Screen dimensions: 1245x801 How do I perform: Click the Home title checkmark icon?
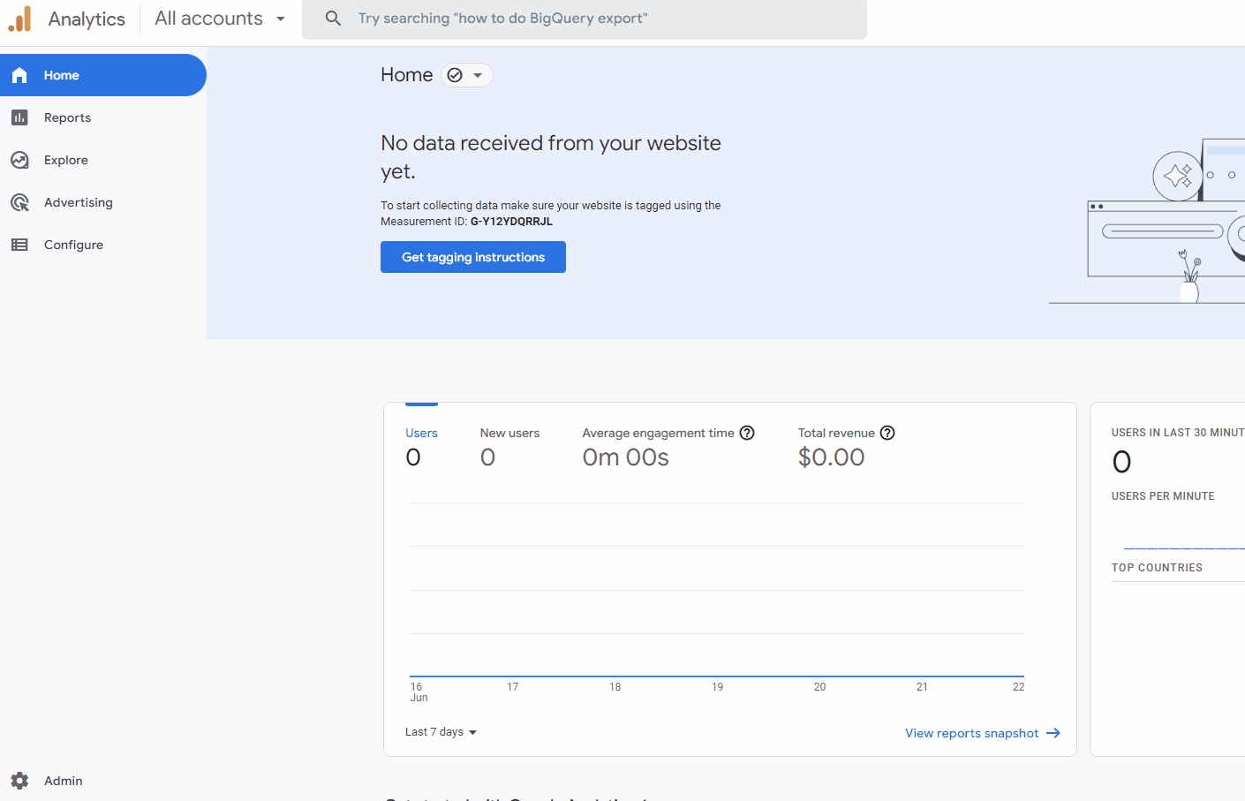pyautogui.click(x=455, y=75)
